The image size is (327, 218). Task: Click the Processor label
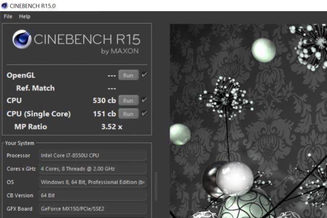(18, 155)
